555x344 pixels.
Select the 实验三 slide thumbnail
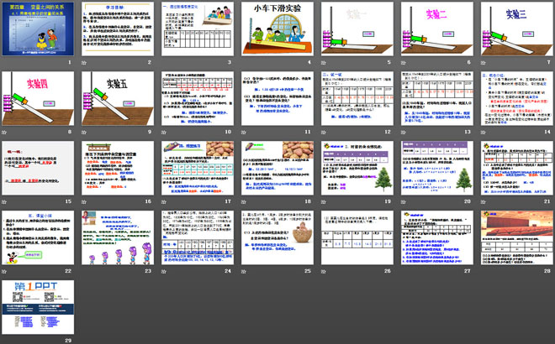coord(517,29)
